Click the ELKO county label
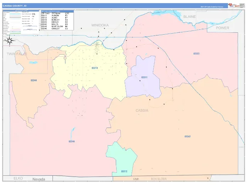 [18, 178]
